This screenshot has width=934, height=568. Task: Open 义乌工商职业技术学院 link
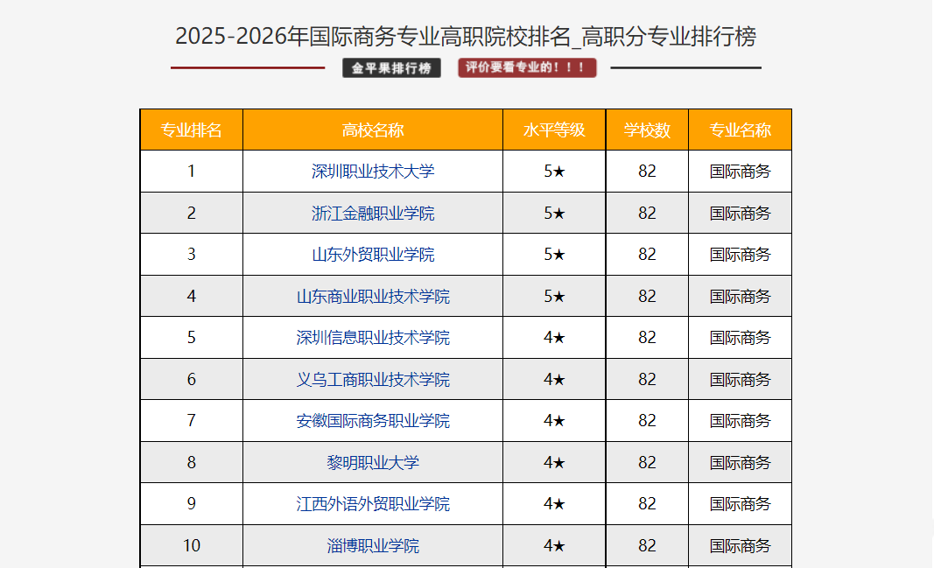[373, 380]
